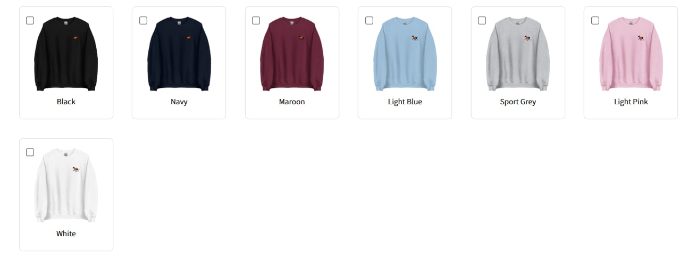This screenshot has height=257, width=688.
Task: Select the White sweatshirt image
Action: pos(66,185)
